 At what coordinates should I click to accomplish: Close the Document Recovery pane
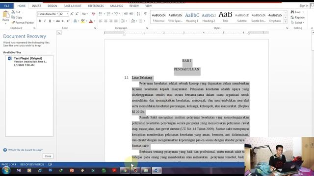[x=48, y=156]
